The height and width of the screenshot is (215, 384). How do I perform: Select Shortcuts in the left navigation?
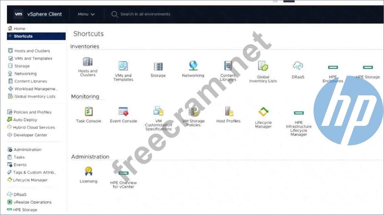tap(23, 36)
